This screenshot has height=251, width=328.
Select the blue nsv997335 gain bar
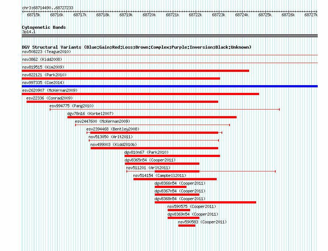click(170, 86)
